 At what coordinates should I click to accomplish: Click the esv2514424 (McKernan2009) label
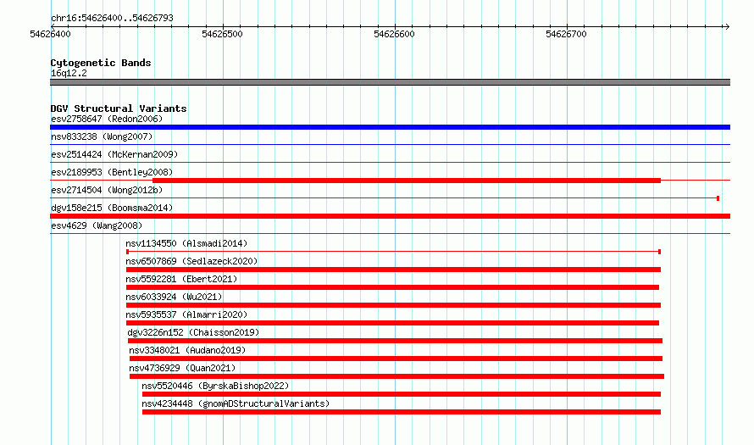pos(114,154)
